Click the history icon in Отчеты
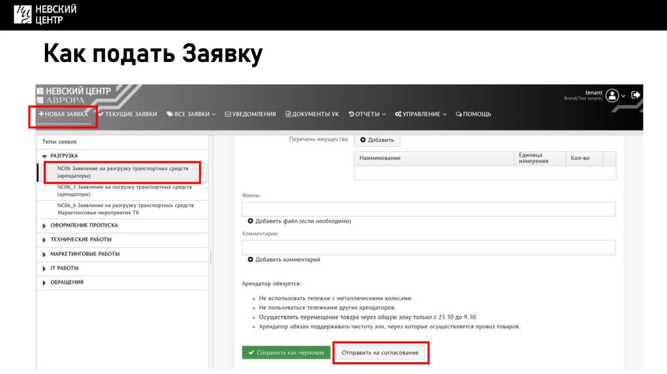Screen dimensions: 667x374 351,114
